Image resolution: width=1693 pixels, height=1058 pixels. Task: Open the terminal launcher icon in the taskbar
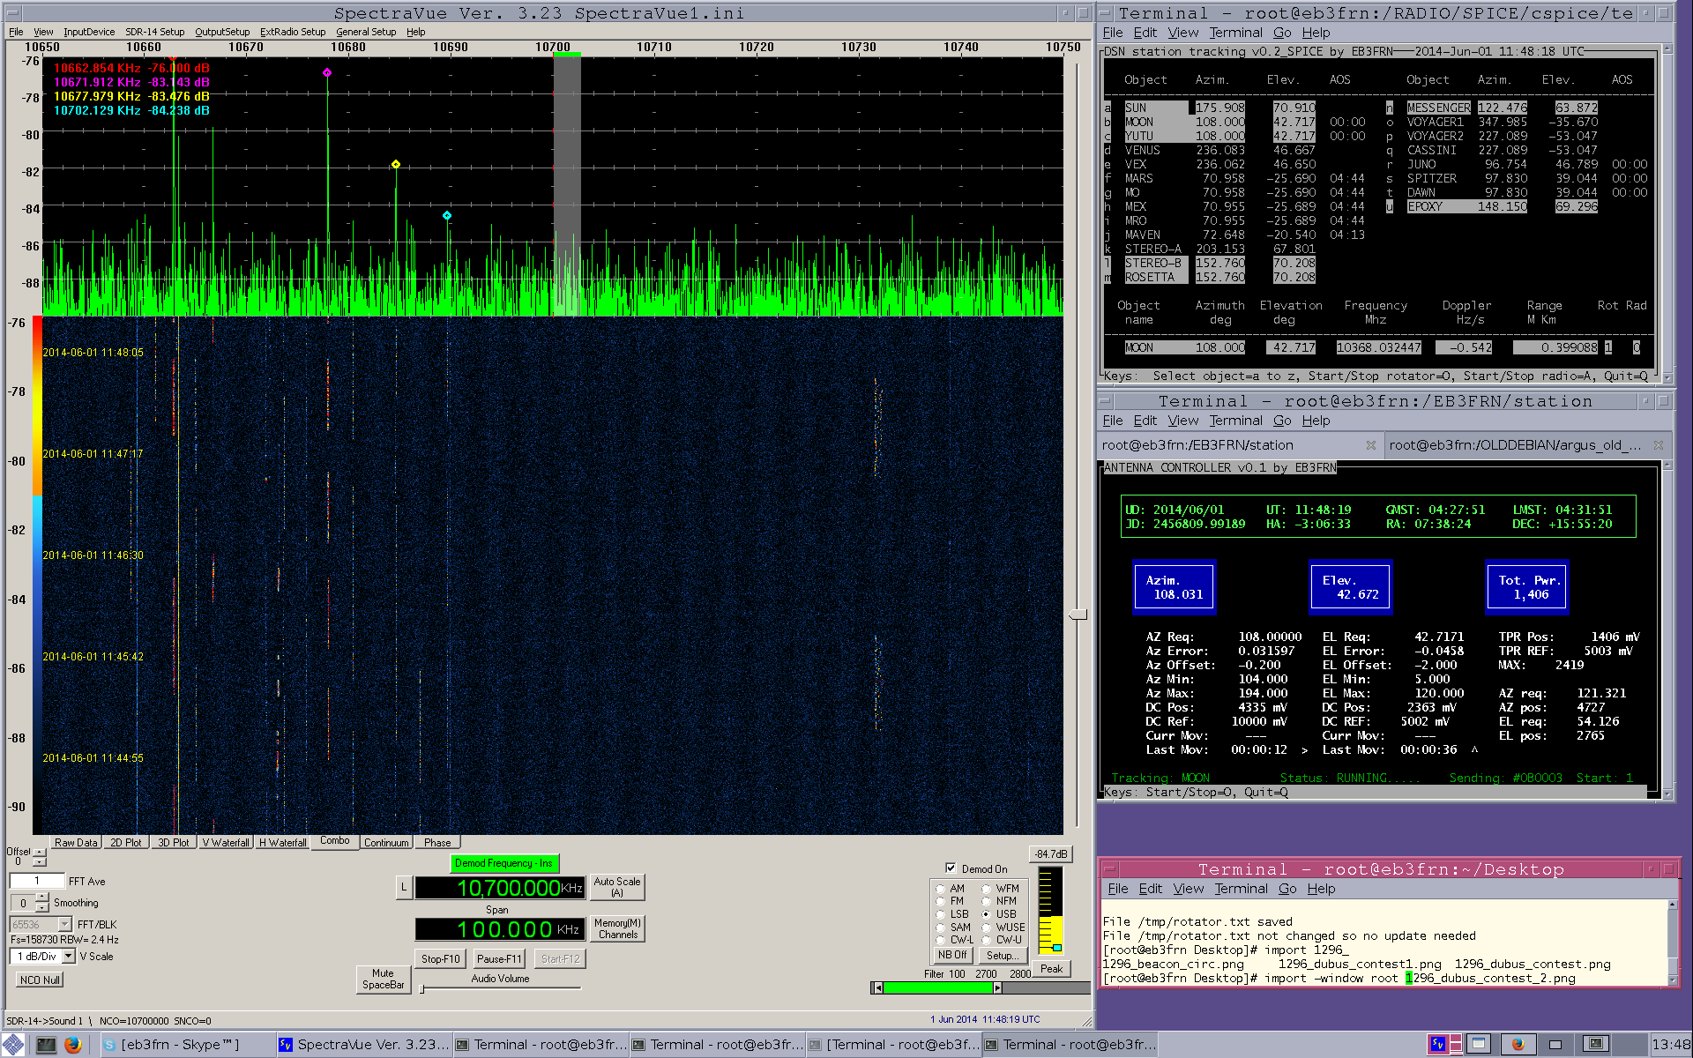pyautogui.click(x=46, y=1045)
